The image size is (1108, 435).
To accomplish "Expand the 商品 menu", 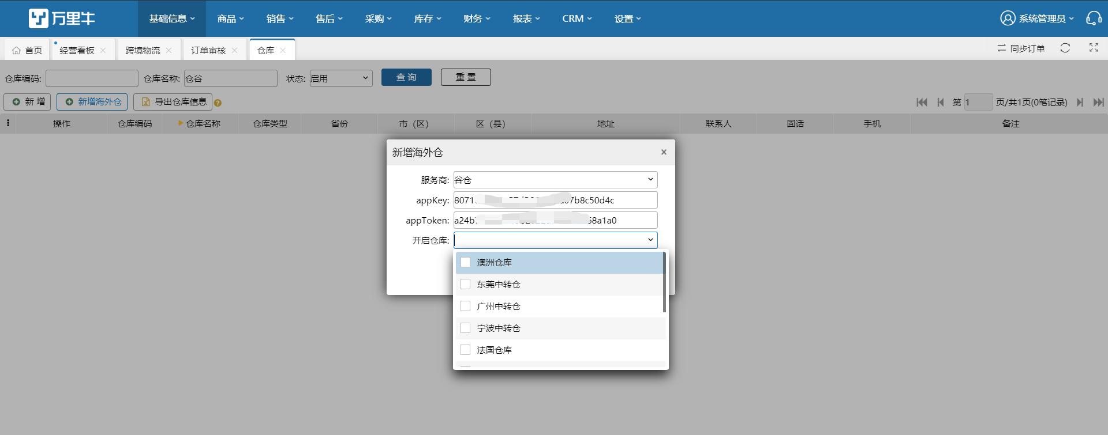I will point(231,18).
